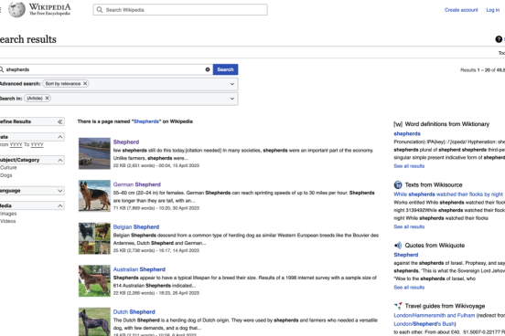The height and width of the screenshot is (336, 505).
Task: Filter media by Images
Action: point(8,214)
